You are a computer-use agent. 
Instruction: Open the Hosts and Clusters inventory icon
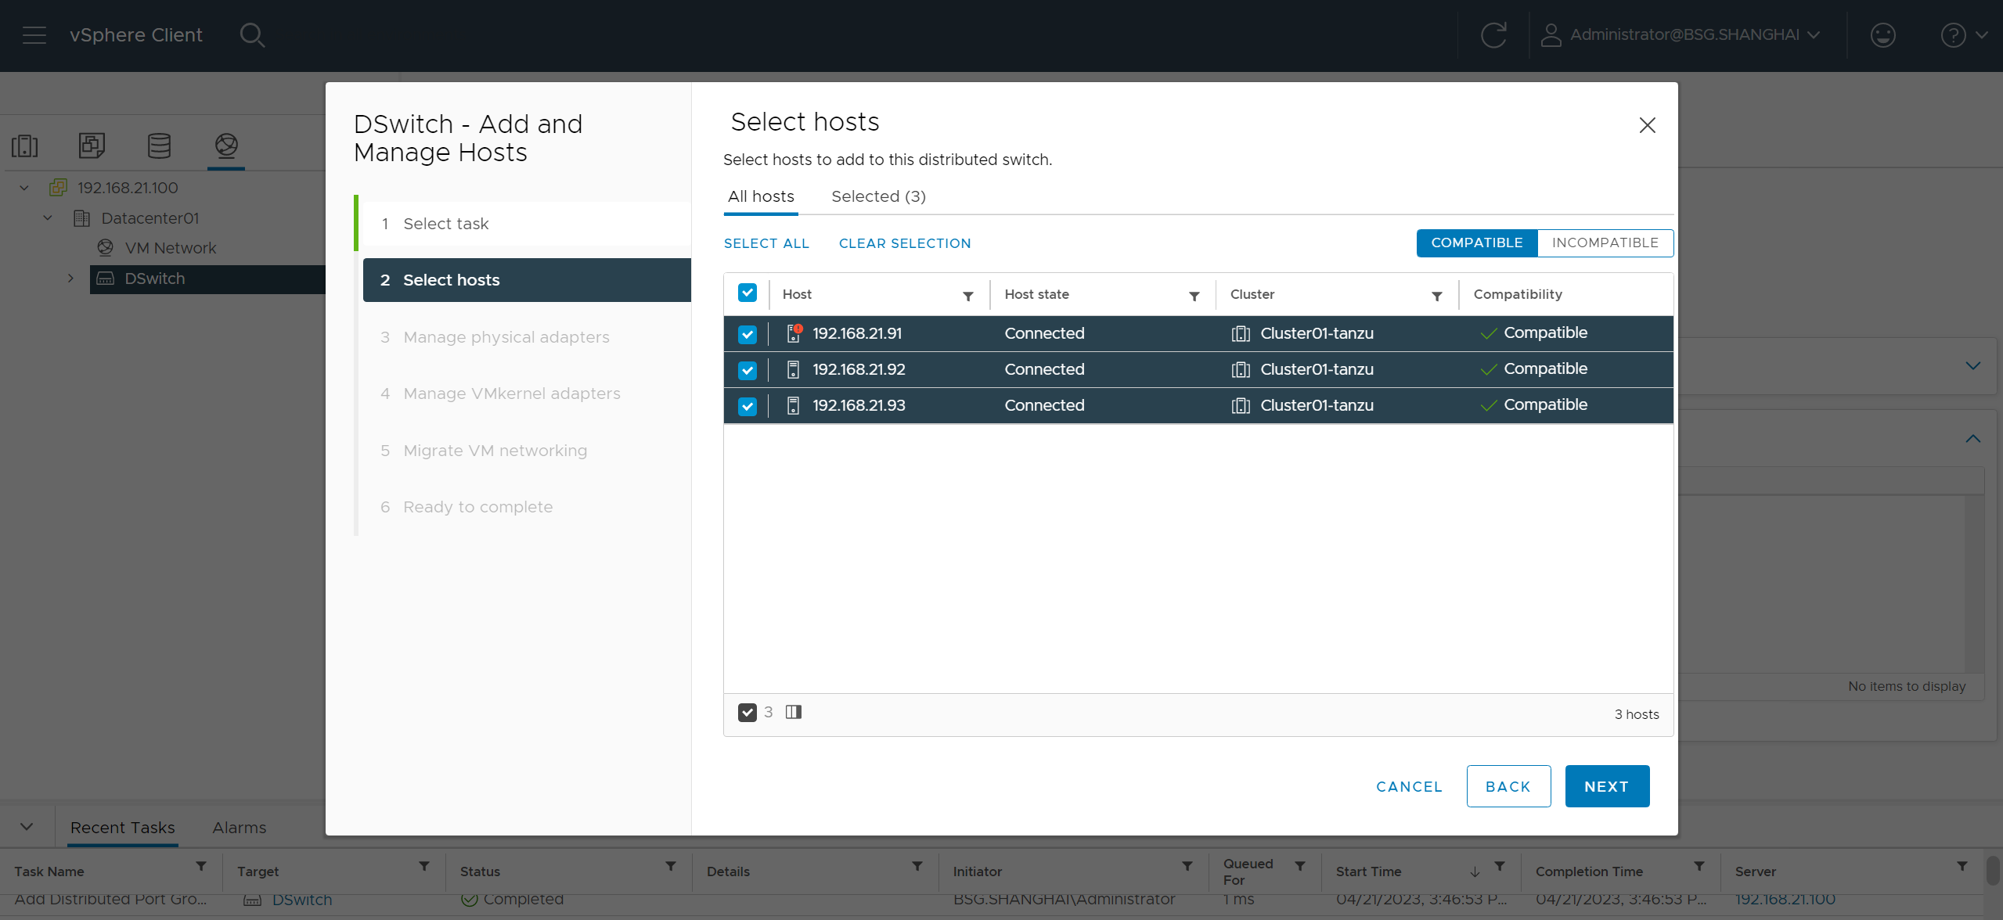[25, 146]
